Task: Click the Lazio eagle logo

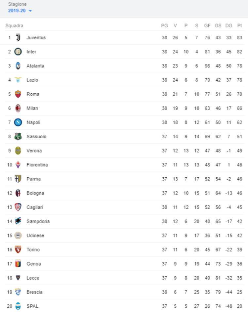Action: [18, 80]
